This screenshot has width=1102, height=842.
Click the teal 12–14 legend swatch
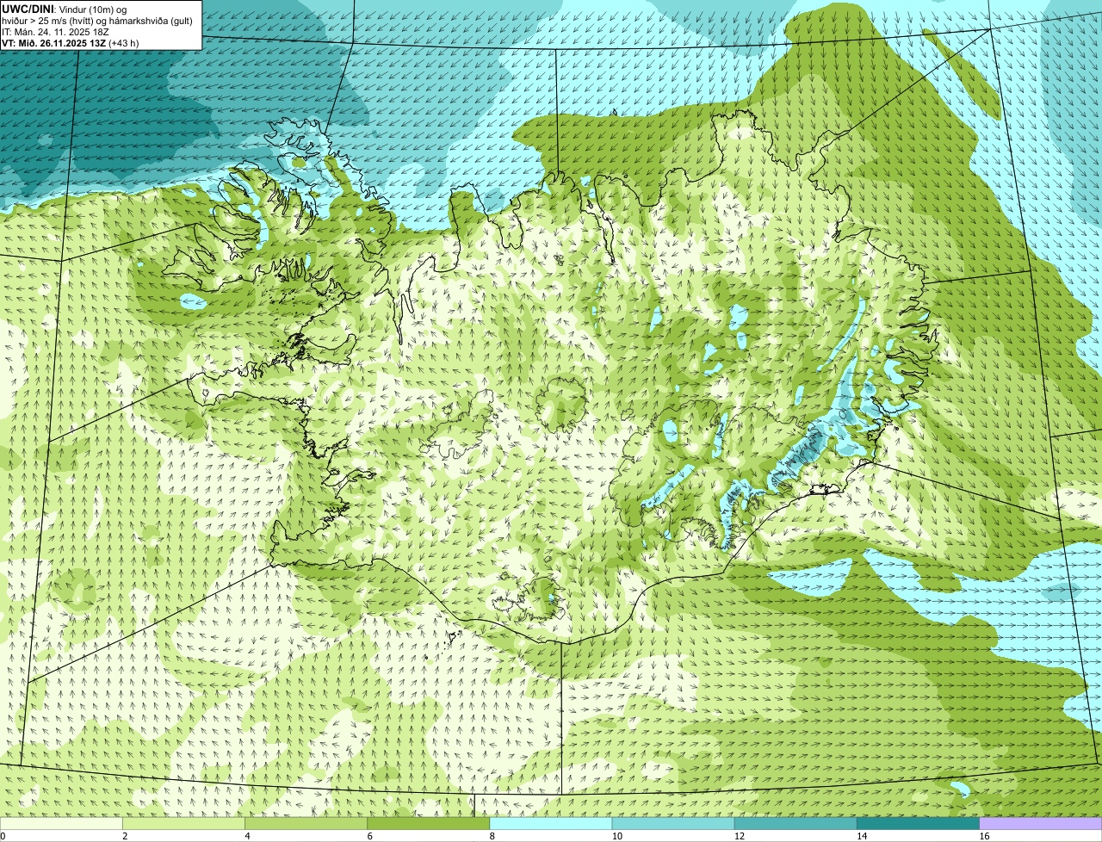click(x=796, y=823)
